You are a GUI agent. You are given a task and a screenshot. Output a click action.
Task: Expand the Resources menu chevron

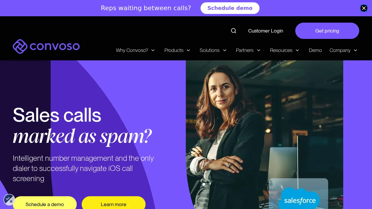coord(297,50)
